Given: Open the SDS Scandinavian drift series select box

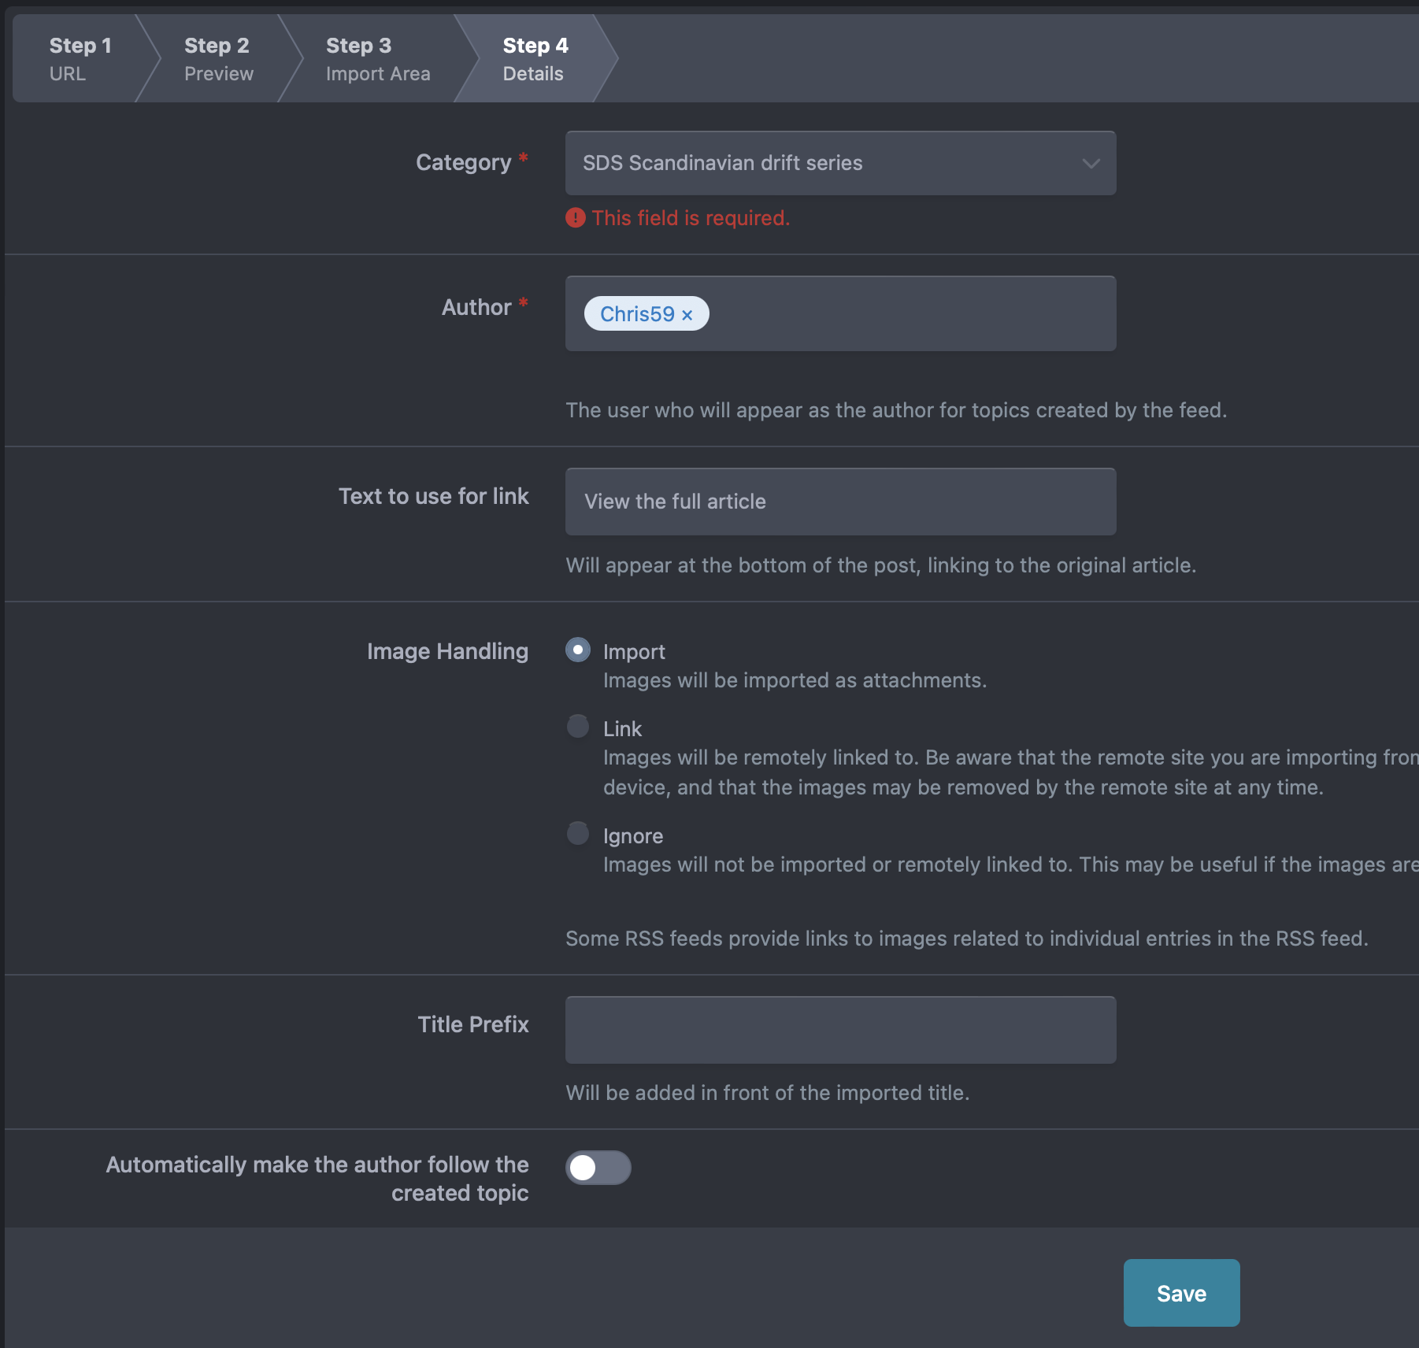Looking at the screenshot, I should tap(840, 163).
